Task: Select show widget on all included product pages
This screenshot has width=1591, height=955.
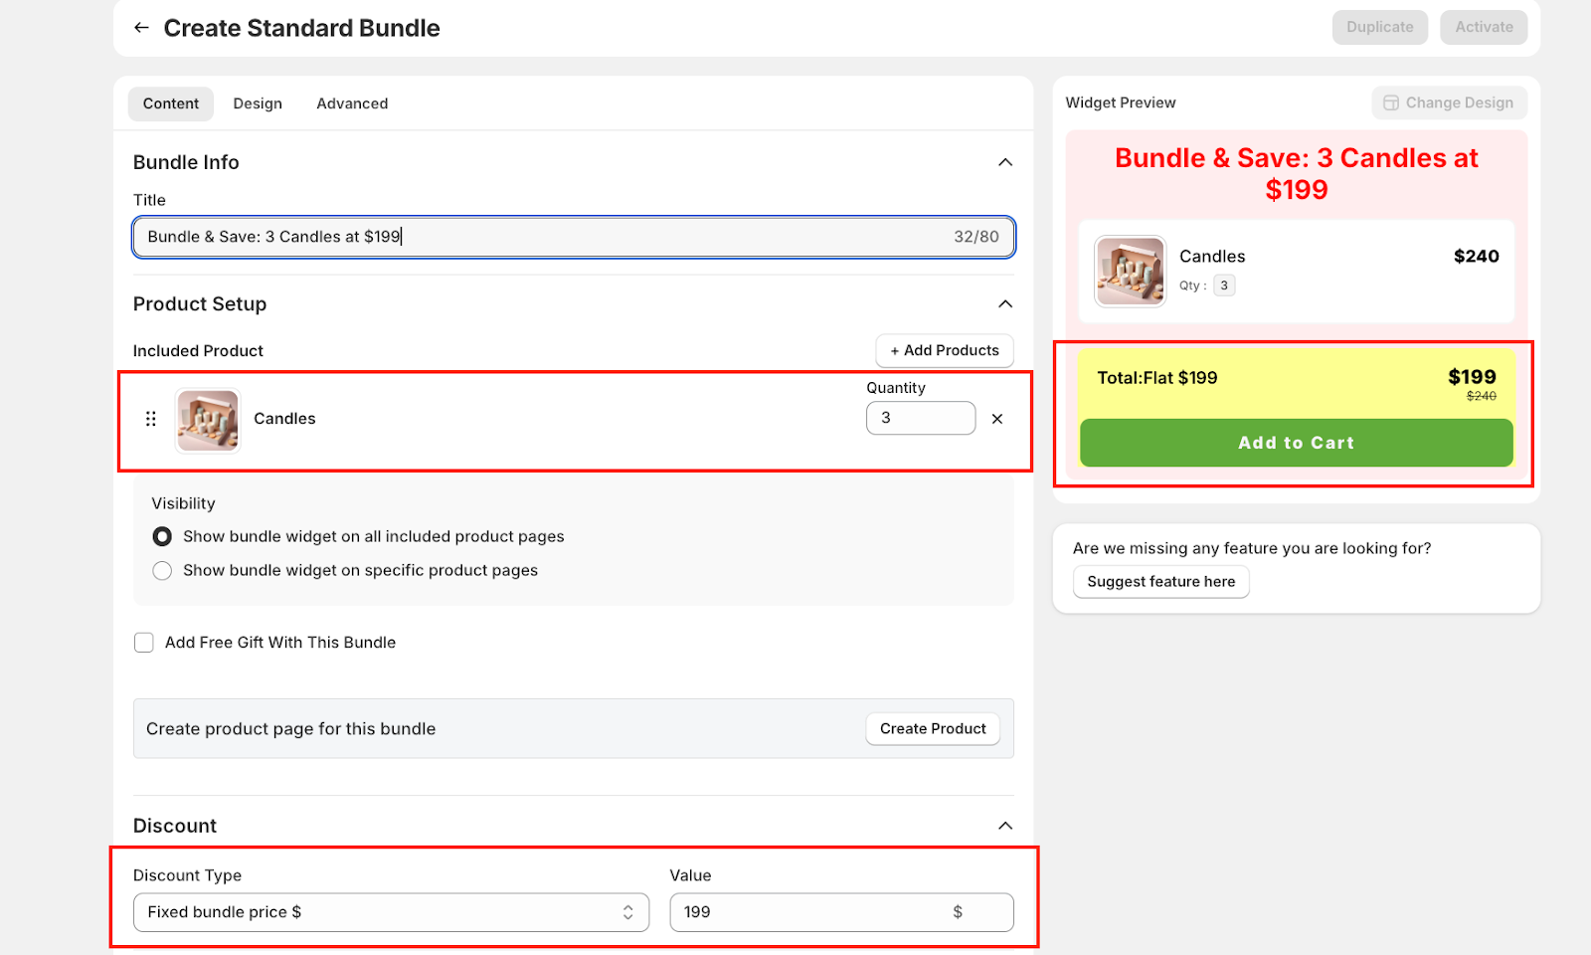Action: click(162, 537)
